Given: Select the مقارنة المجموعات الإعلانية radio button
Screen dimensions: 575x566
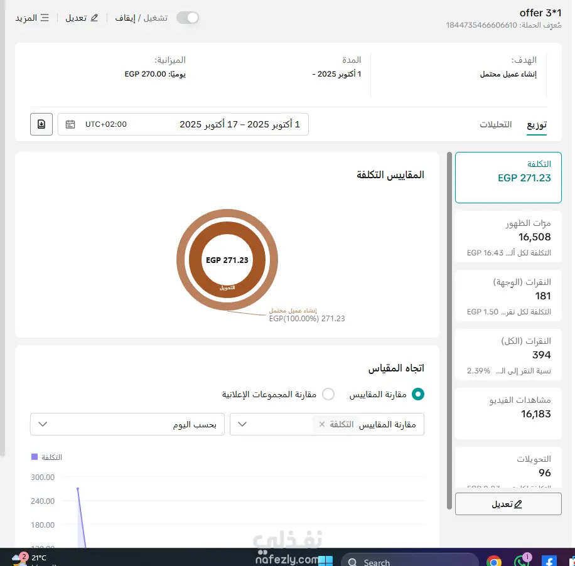Looking at the screenshot, I should click(328, 394).
